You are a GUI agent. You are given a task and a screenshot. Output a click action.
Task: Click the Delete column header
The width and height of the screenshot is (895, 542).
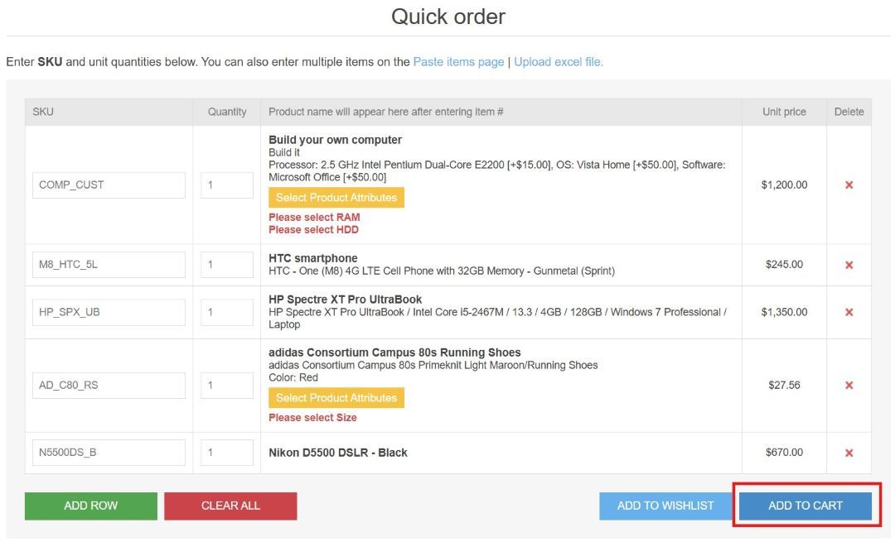point(849,112)
